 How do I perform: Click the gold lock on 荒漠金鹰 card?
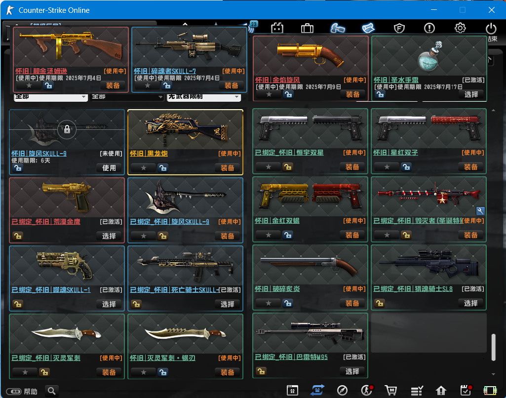(x=18, y=236)
